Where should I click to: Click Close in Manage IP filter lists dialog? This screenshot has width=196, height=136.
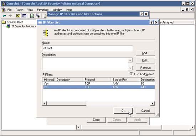click(96, 120)
